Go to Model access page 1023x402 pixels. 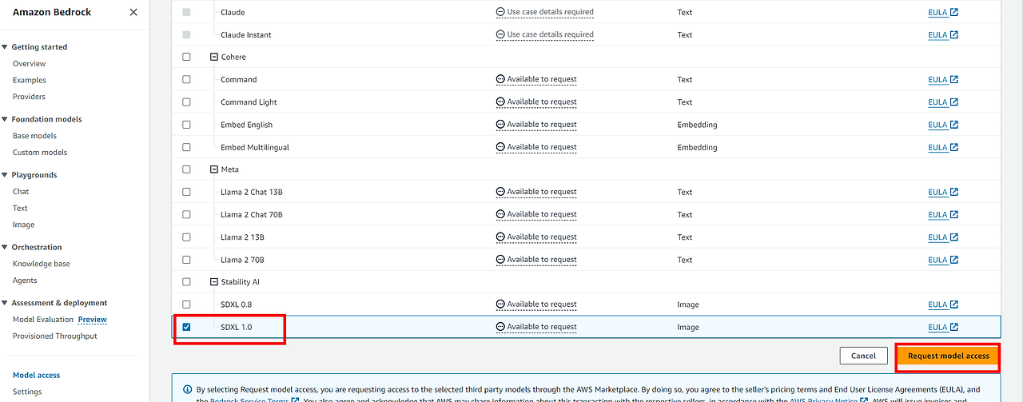click(37, 376)
